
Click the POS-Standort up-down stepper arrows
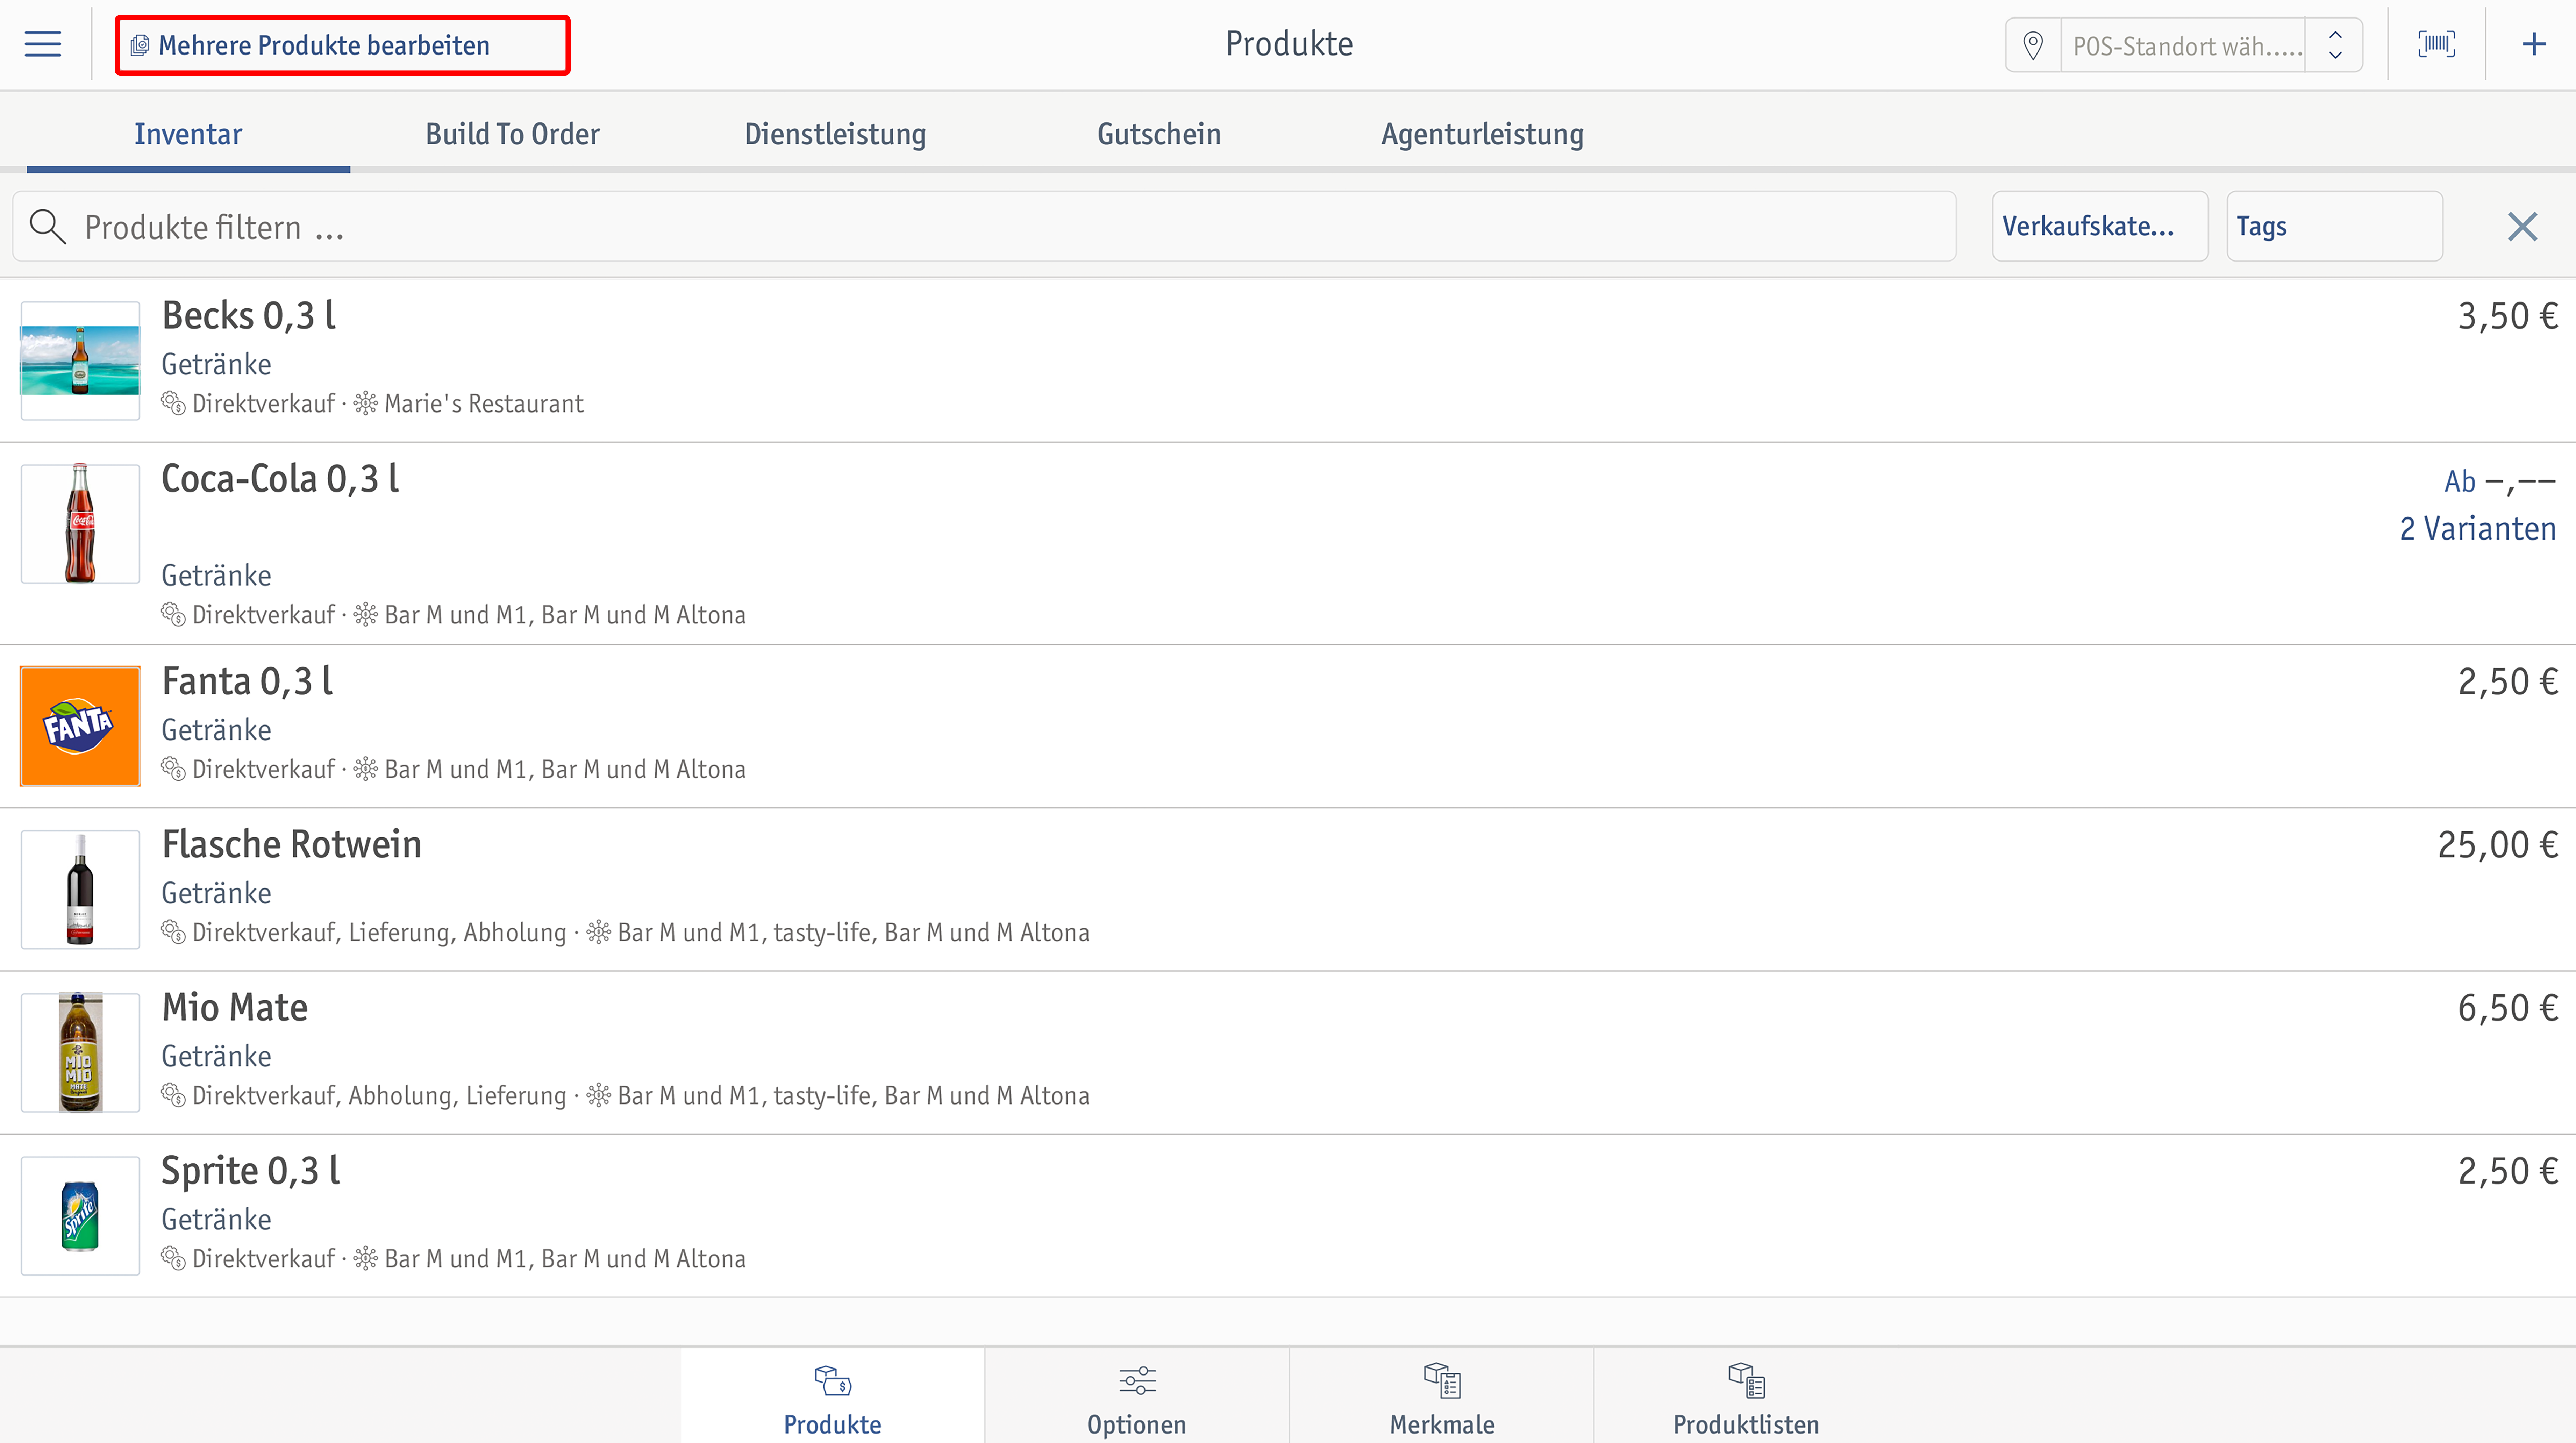[x=2335, y=45]
